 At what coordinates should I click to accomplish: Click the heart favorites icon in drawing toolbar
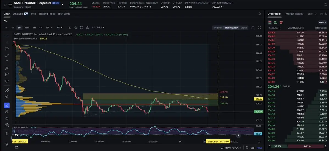(7, 81)
